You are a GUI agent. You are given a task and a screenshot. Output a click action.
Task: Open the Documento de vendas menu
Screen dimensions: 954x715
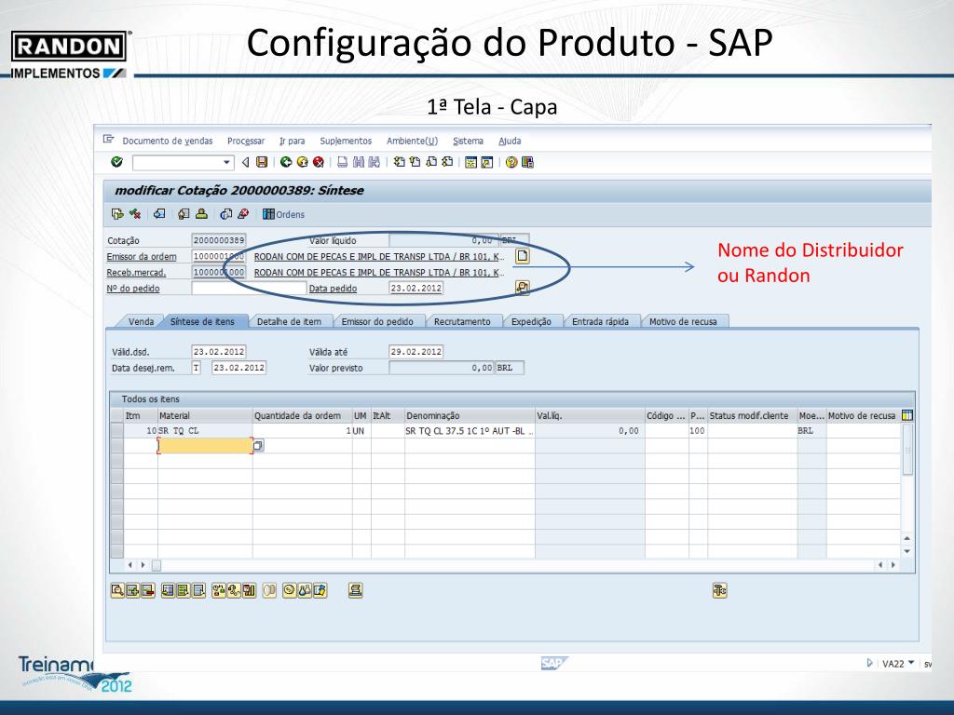[x=168, y=142]
